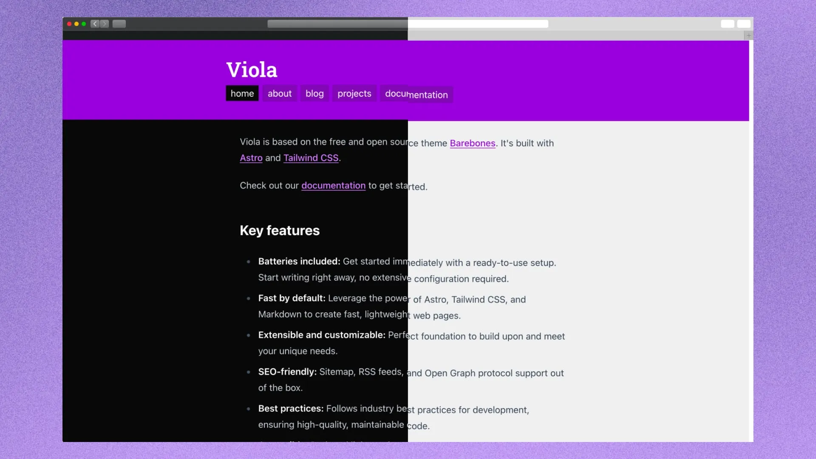816x459 pixels.
Task: Open the documentation hyperlink
Action: 334,185
